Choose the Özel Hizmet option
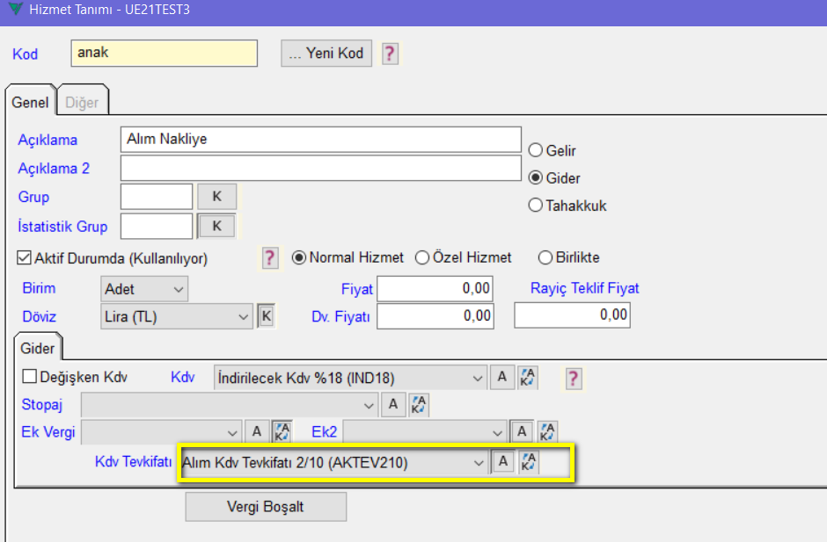The height and width of the screenshot is (542, 827). click(x=422, y=258)
